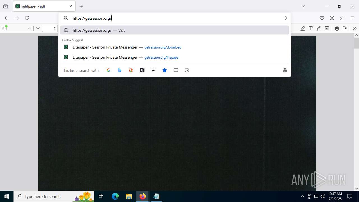Open Task View on taskbar
This screenshot has height=202, width=359.
click(101, 196)
